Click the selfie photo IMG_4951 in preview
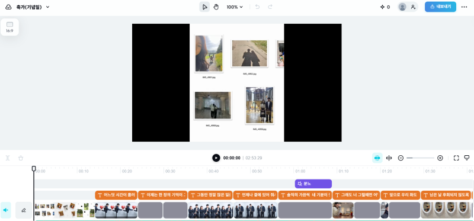 coord(209,53)
